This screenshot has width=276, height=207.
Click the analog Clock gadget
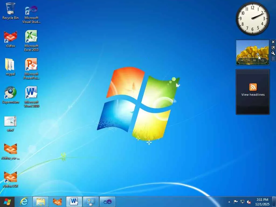pyautogui.click(x=252, y=18)
